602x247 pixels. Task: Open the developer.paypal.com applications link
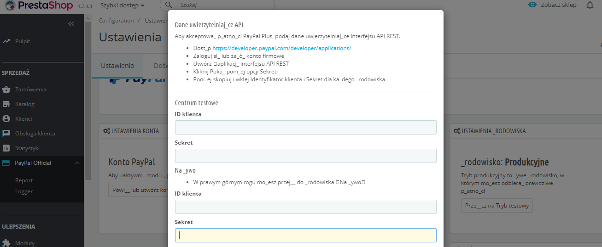pyautogui.click(x=281, y=48)
